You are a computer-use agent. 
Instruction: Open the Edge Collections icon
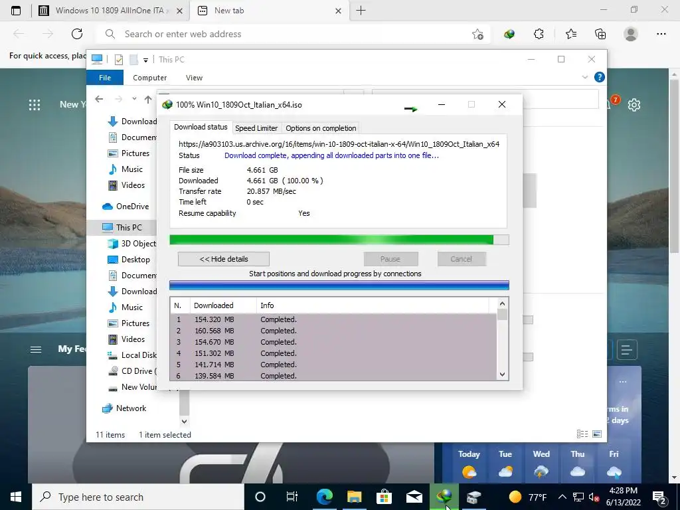coord(600,34)
